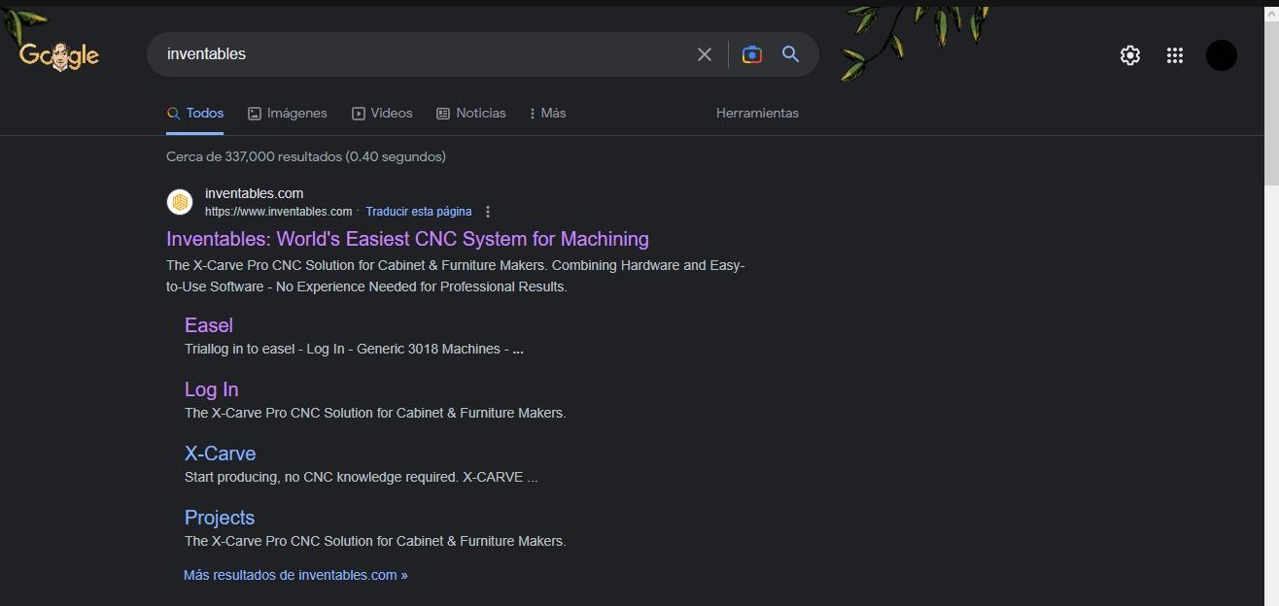
Task: Clear the search box with X icon
Action: point(705,54)
